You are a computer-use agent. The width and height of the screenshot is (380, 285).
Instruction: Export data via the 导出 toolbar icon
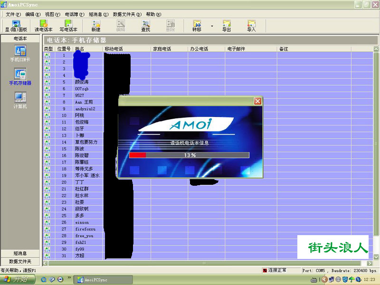coord(227,25)
